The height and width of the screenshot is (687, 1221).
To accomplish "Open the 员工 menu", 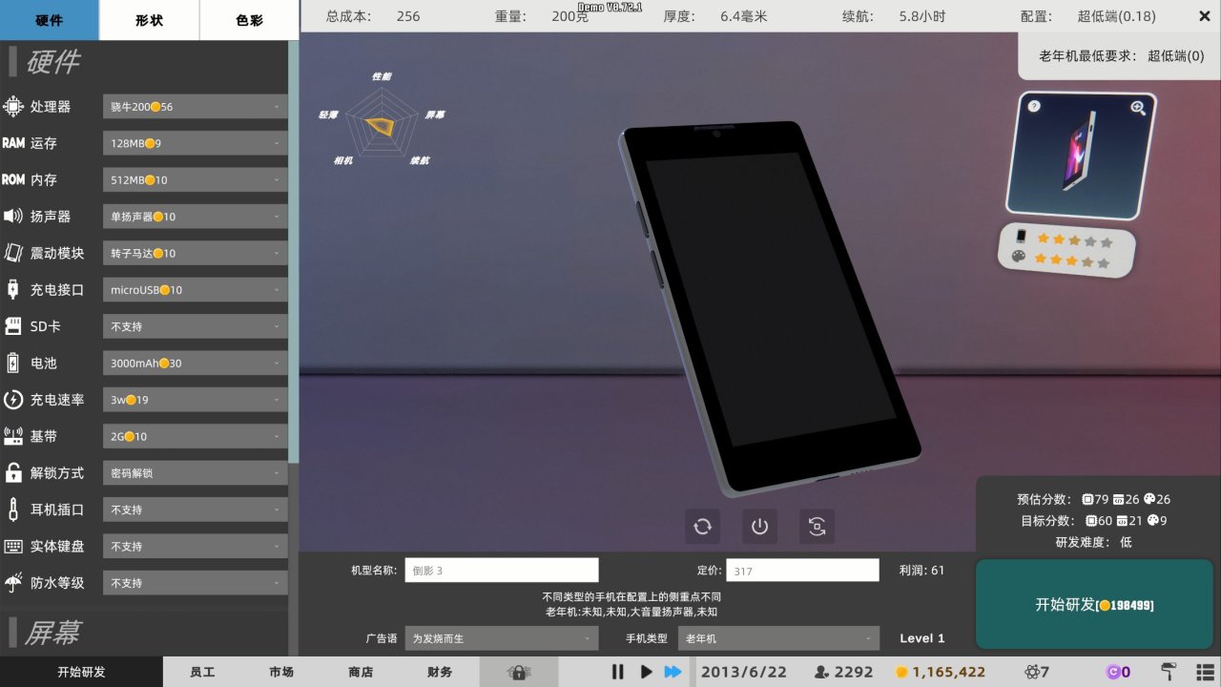I will pyautogui.click(x=202, y=672).
